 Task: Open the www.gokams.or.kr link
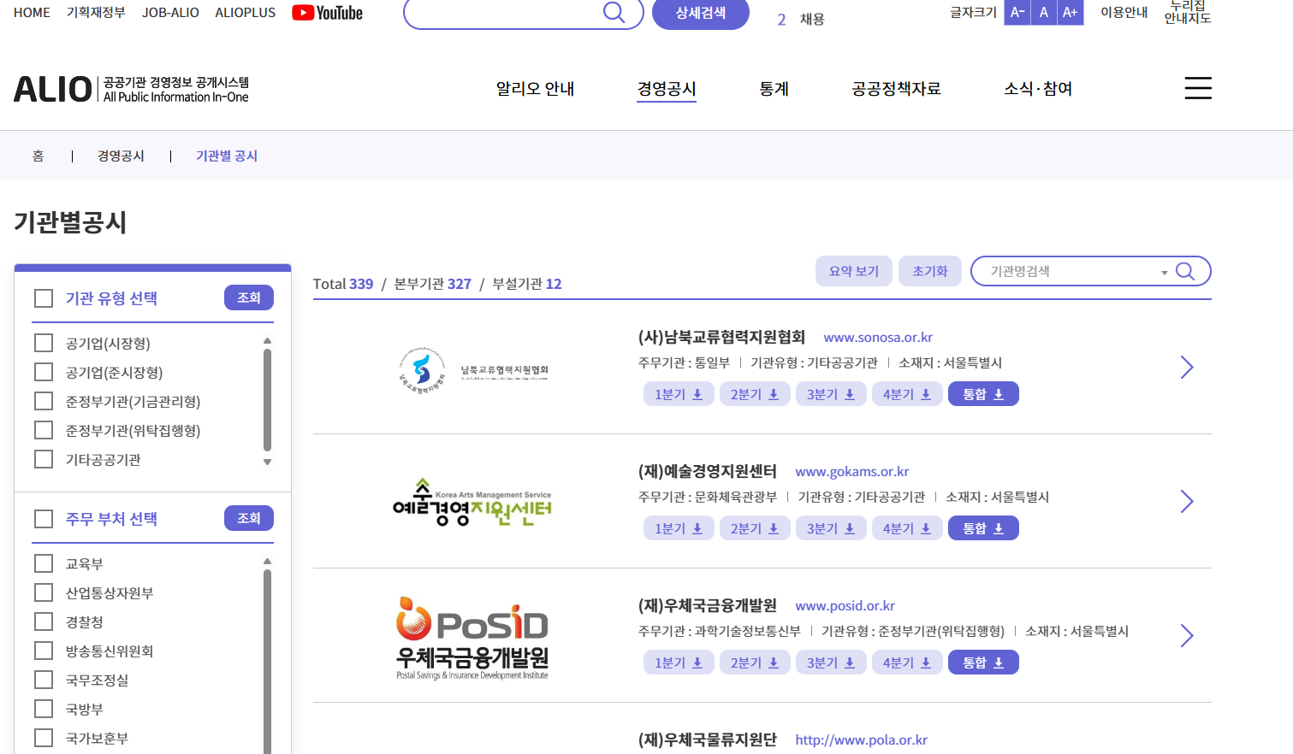[852, 471]
